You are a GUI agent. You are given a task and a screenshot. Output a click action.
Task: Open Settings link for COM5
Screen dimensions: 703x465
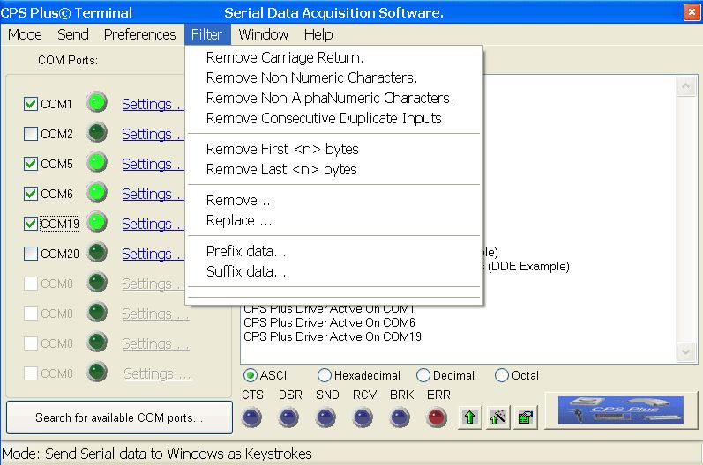(153, 164)
